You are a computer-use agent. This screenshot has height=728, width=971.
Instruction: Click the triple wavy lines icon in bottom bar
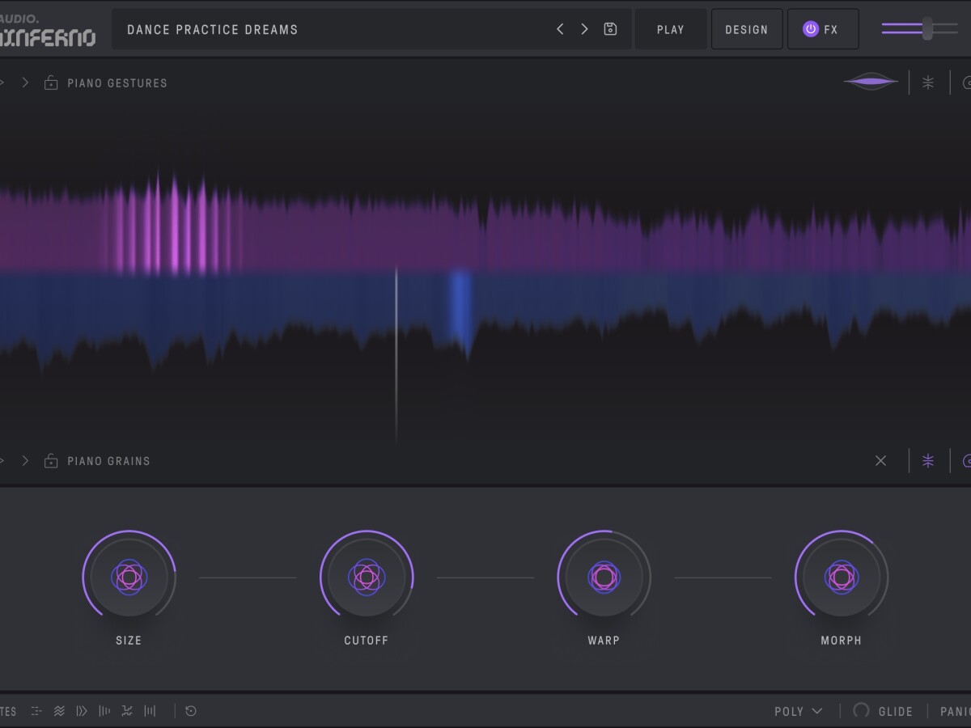(59, 711)
